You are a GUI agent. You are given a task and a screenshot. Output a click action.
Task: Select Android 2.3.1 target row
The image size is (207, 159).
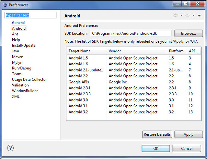134,88
